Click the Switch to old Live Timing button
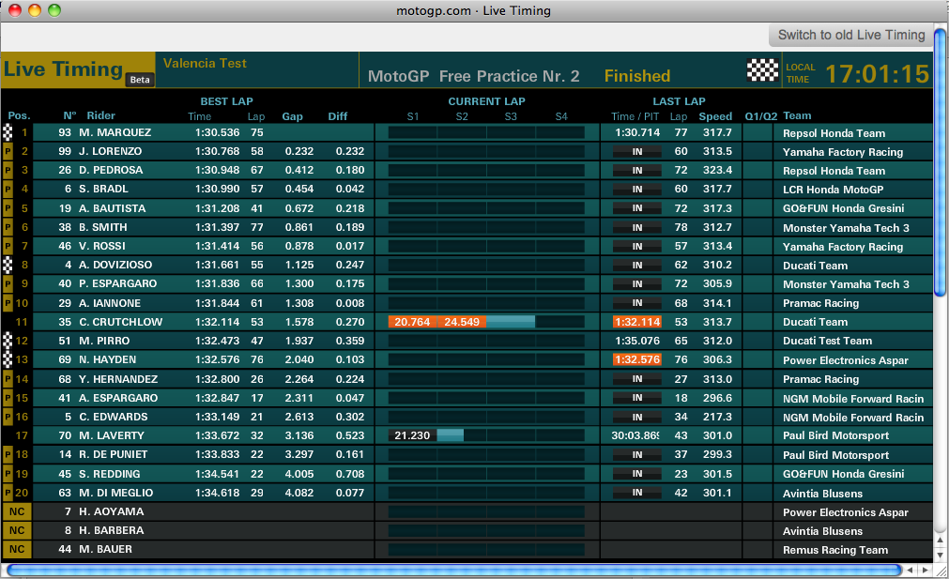949x579 pixels. pyautogui.click(x=851, y=35)
